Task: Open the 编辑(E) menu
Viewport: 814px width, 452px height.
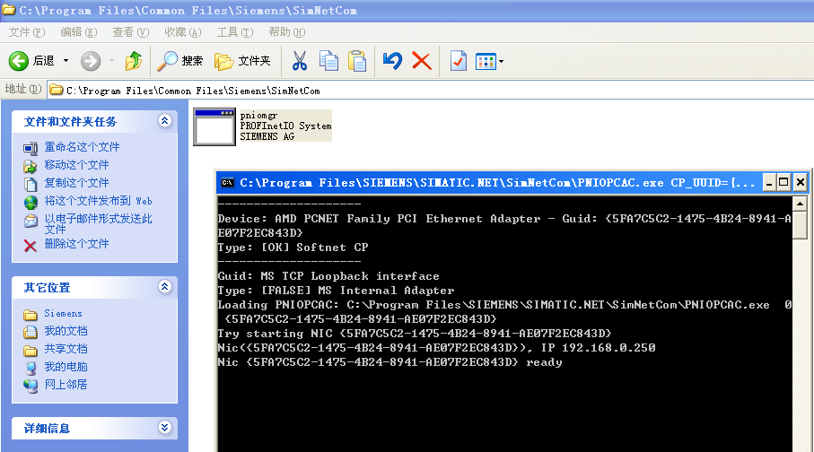Action: tap(79, 32)
